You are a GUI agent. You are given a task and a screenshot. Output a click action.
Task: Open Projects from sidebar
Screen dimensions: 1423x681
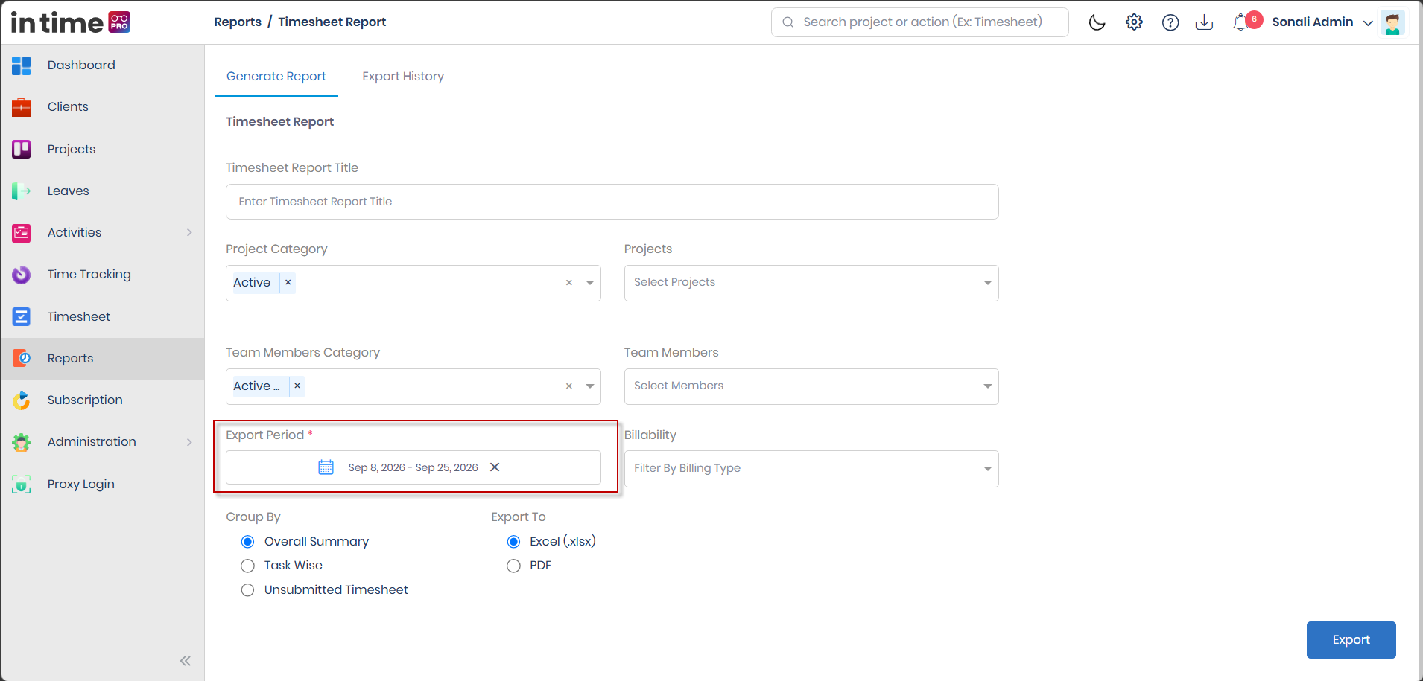103,149
